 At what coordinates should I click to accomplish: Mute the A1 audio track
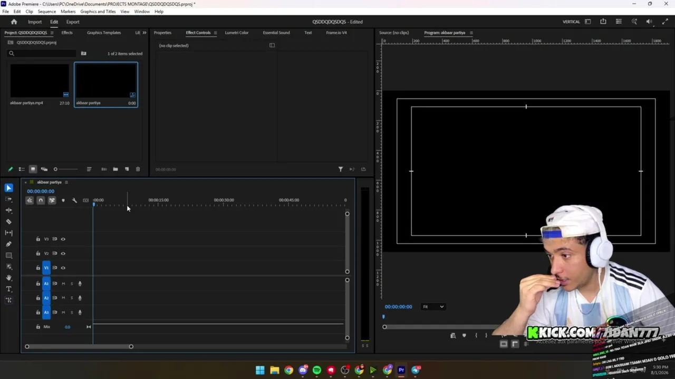[63, 284]
